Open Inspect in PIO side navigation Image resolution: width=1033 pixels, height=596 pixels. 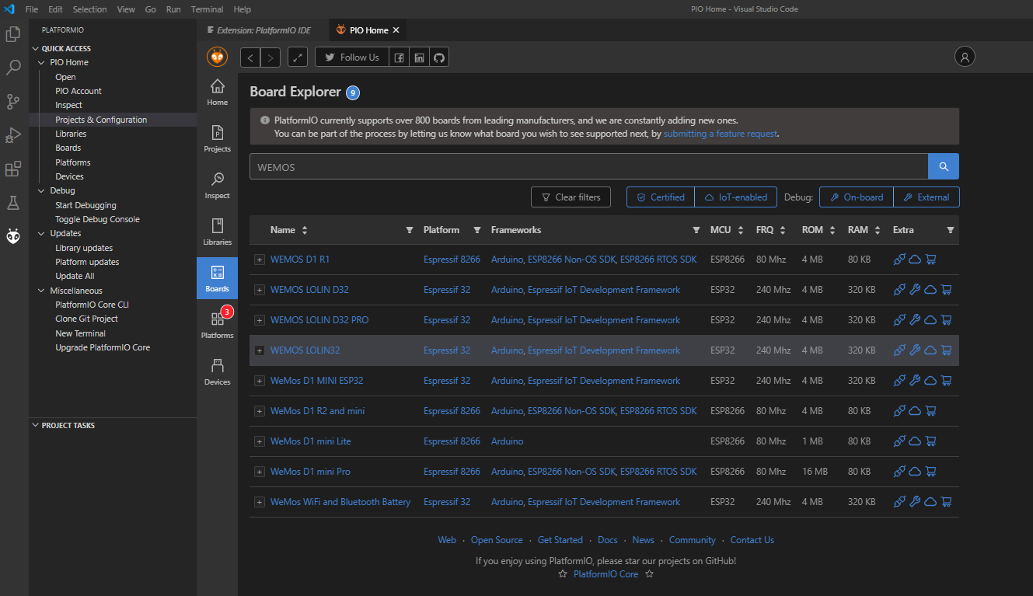tap(218, 186)
